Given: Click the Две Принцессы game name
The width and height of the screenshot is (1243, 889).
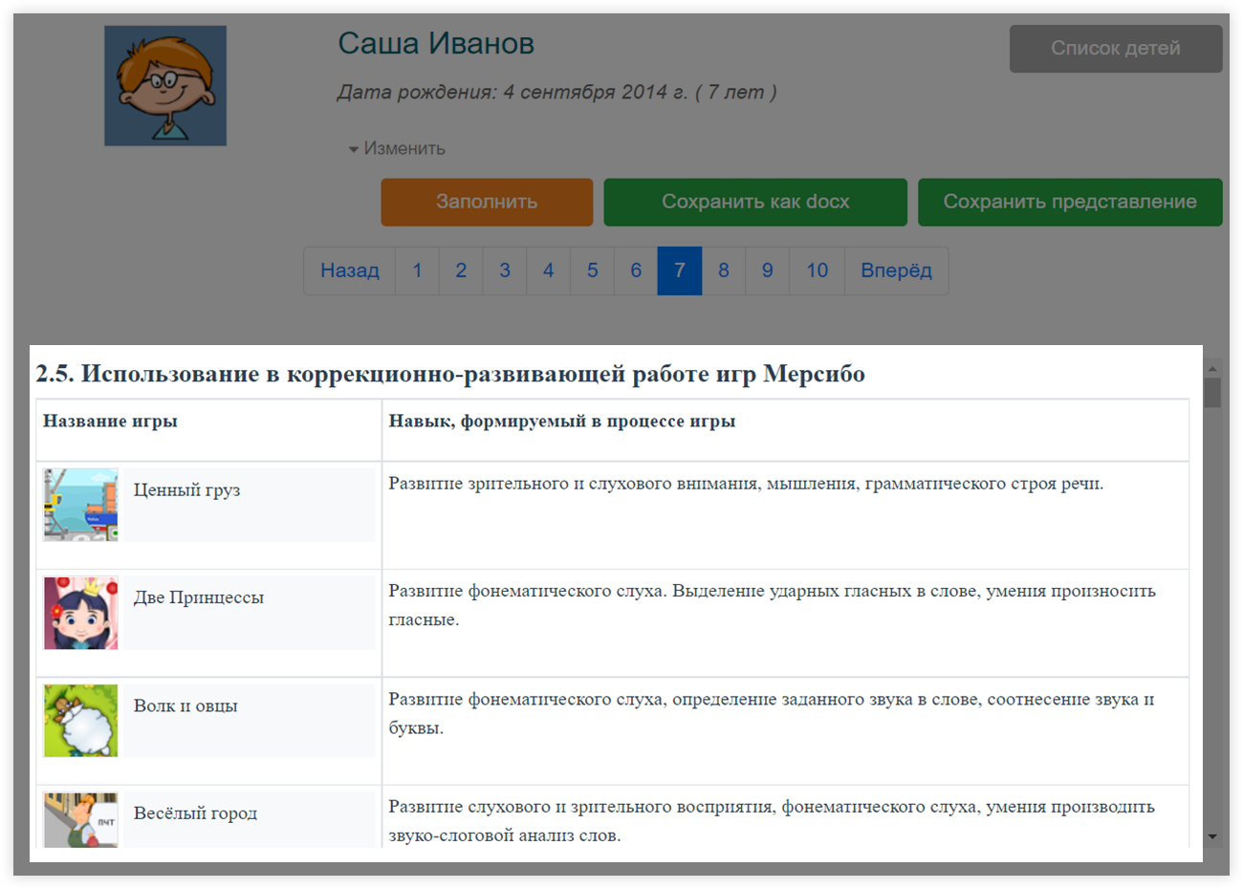Looking at the screenshot, I should [198, 598].
